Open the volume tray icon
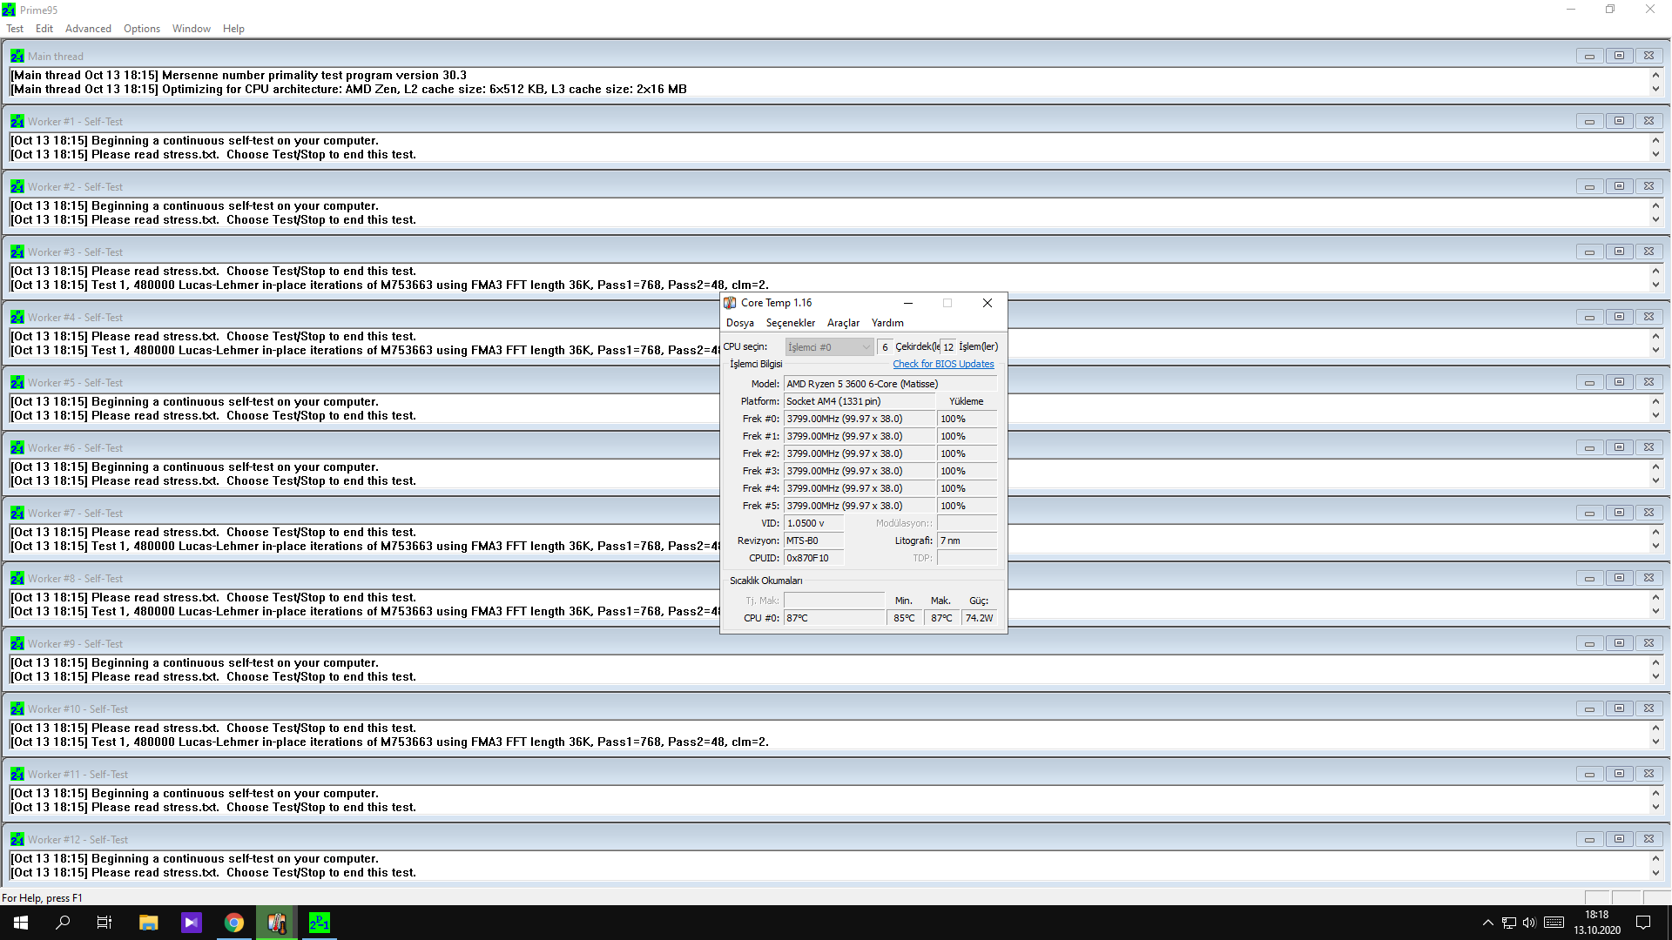The image size is (1672, 940). click(x=1529, y=923)
